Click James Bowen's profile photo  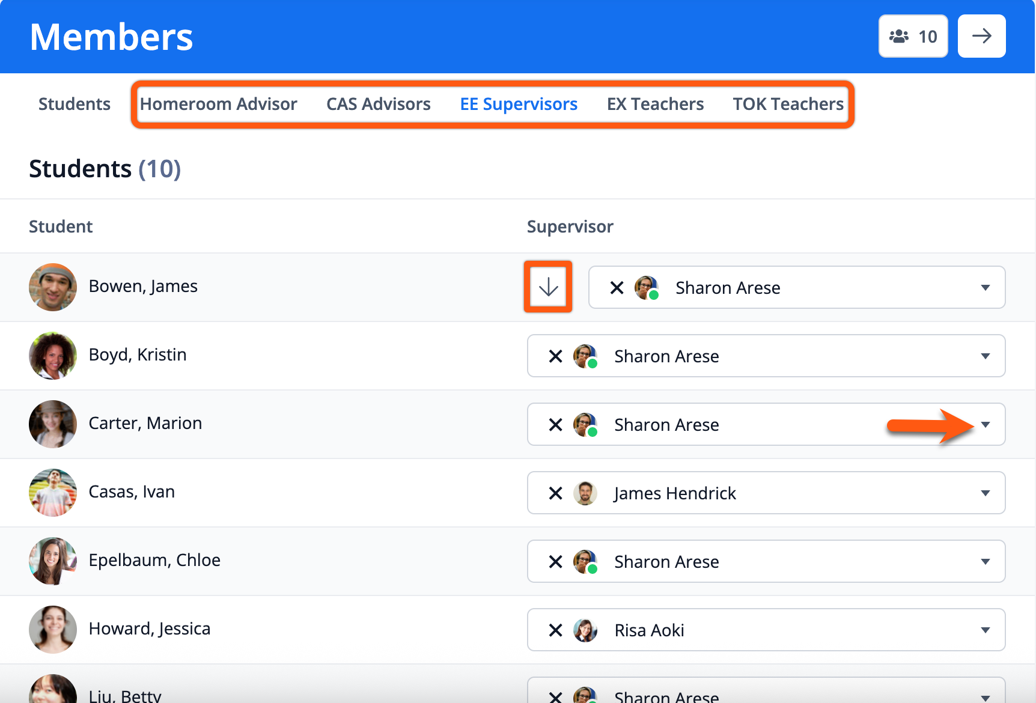(x=53, y=287)
